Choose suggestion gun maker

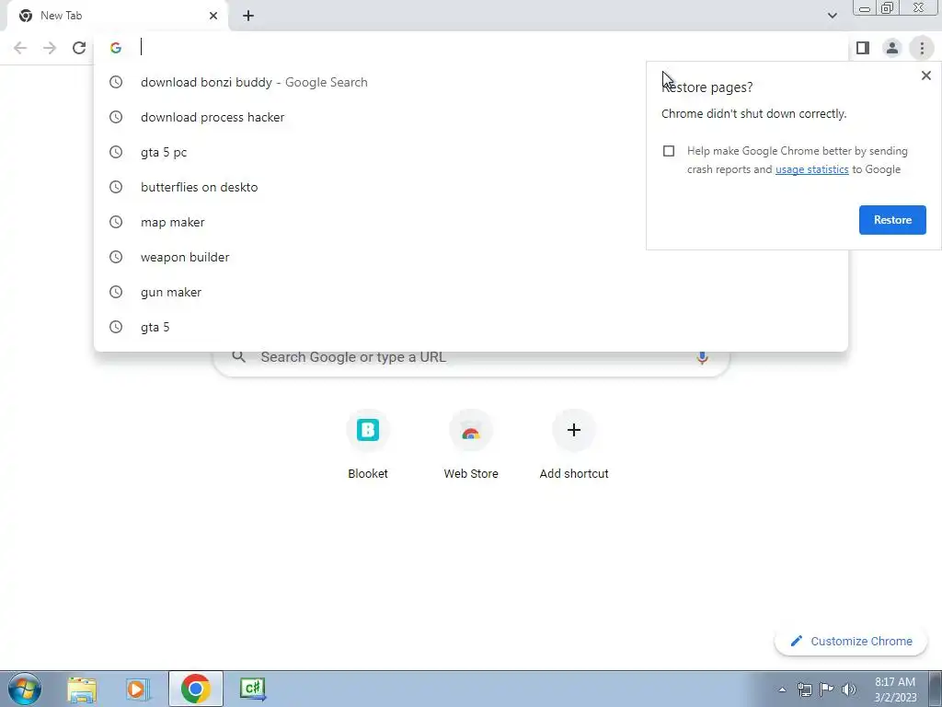[x=470, y=292]
